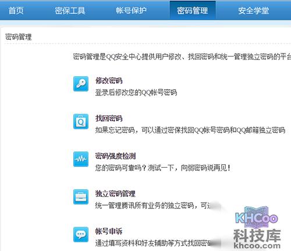
Task: Open the 安全学堂 tab
Action: pyautogui.click(x=254, y=10)
